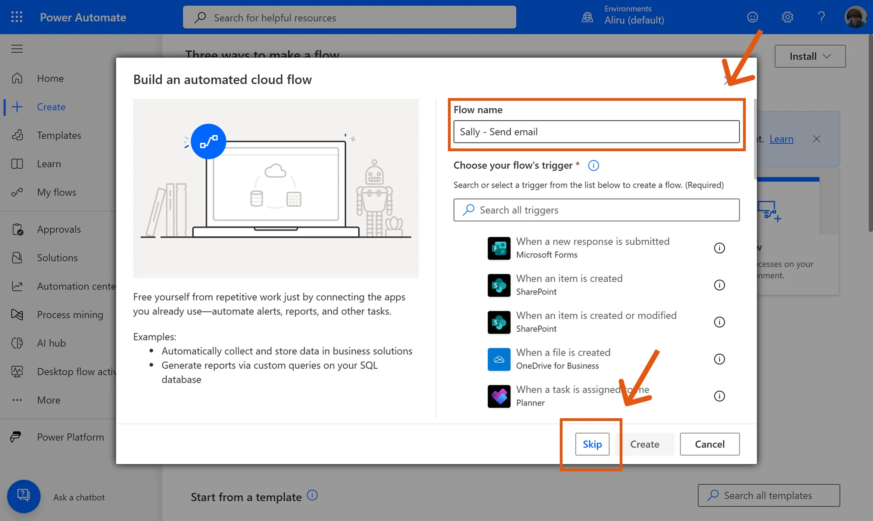Click info icon next to flow trigger heading
The image size is (873, 521).
click(593, 165)
